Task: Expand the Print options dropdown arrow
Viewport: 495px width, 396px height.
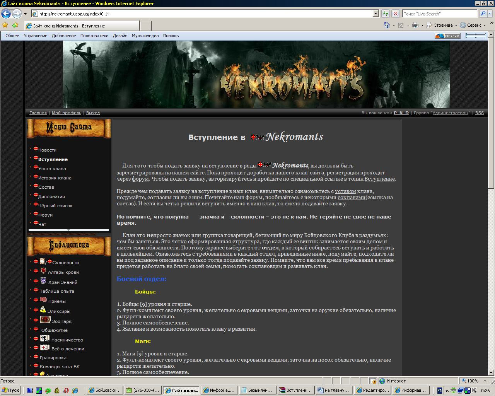Action: point(422,26)
